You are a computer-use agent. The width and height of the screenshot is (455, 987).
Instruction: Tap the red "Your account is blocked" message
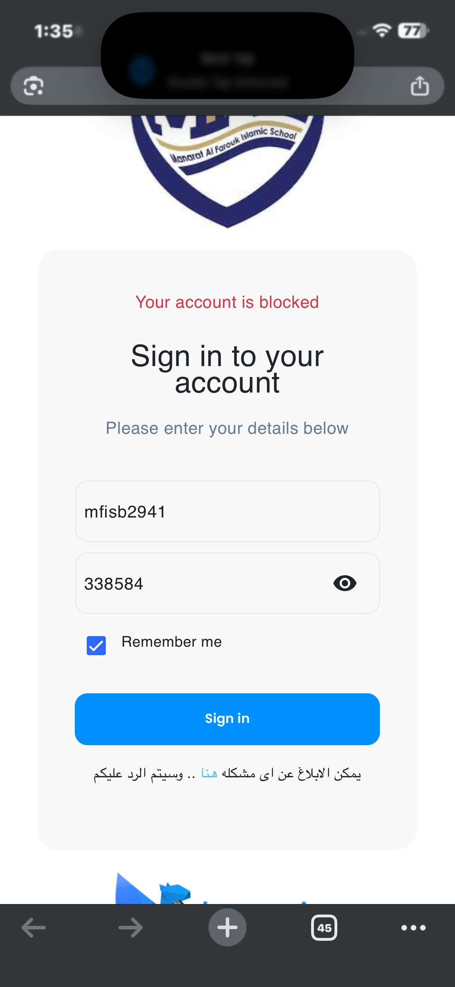[227, 302]
